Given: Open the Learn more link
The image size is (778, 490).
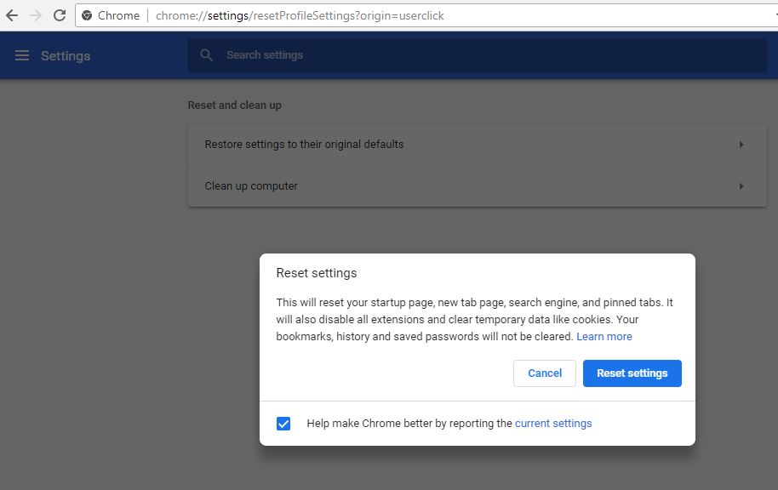Looking at the screenshot, I should tap(604, 336).
